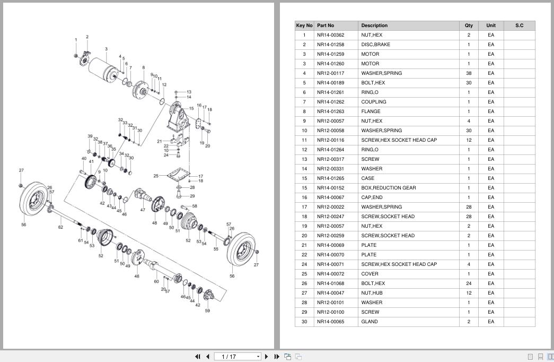Click callout 41 above ring gear in diagram
554x362 pixels.
pyautogui.click(x=91, y=162)
